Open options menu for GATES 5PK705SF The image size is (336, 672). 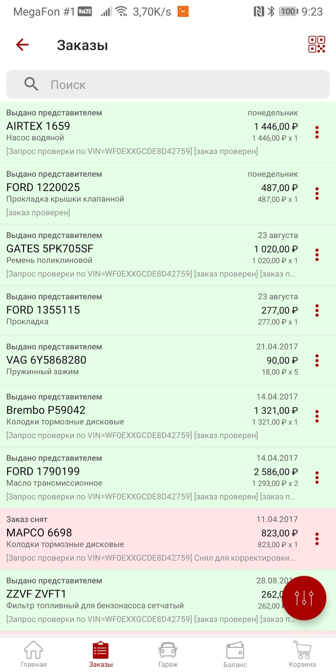pyautogui.click(x=317, y=255)
